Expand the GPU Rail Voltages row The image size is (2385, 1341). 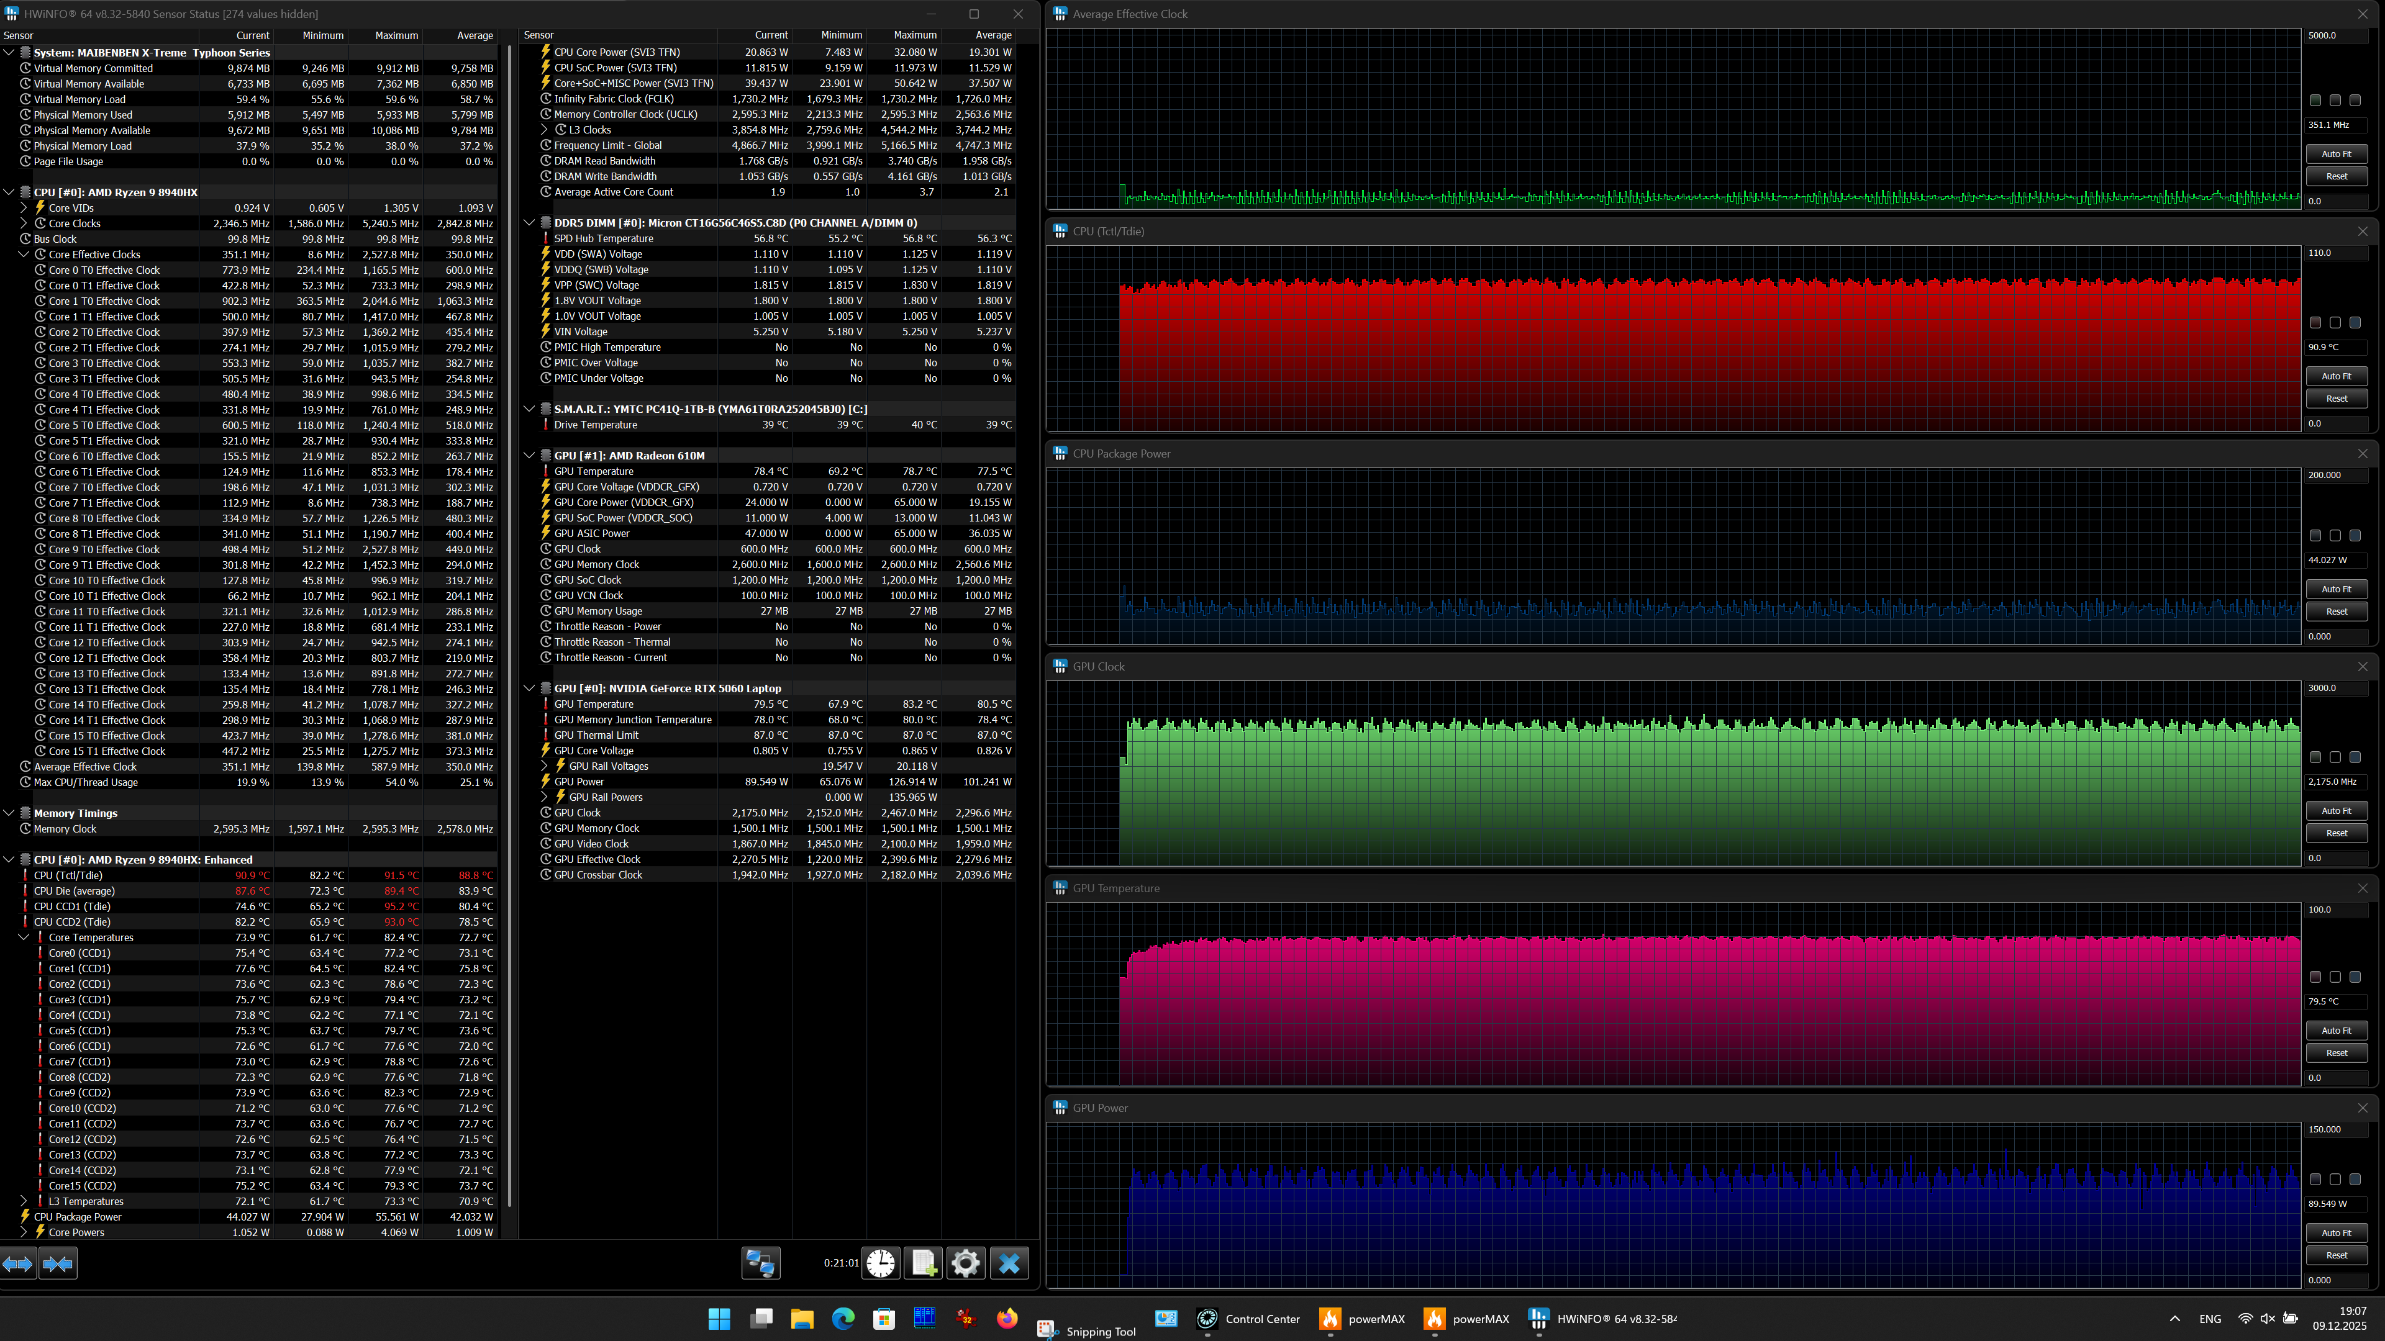[545, 766]
